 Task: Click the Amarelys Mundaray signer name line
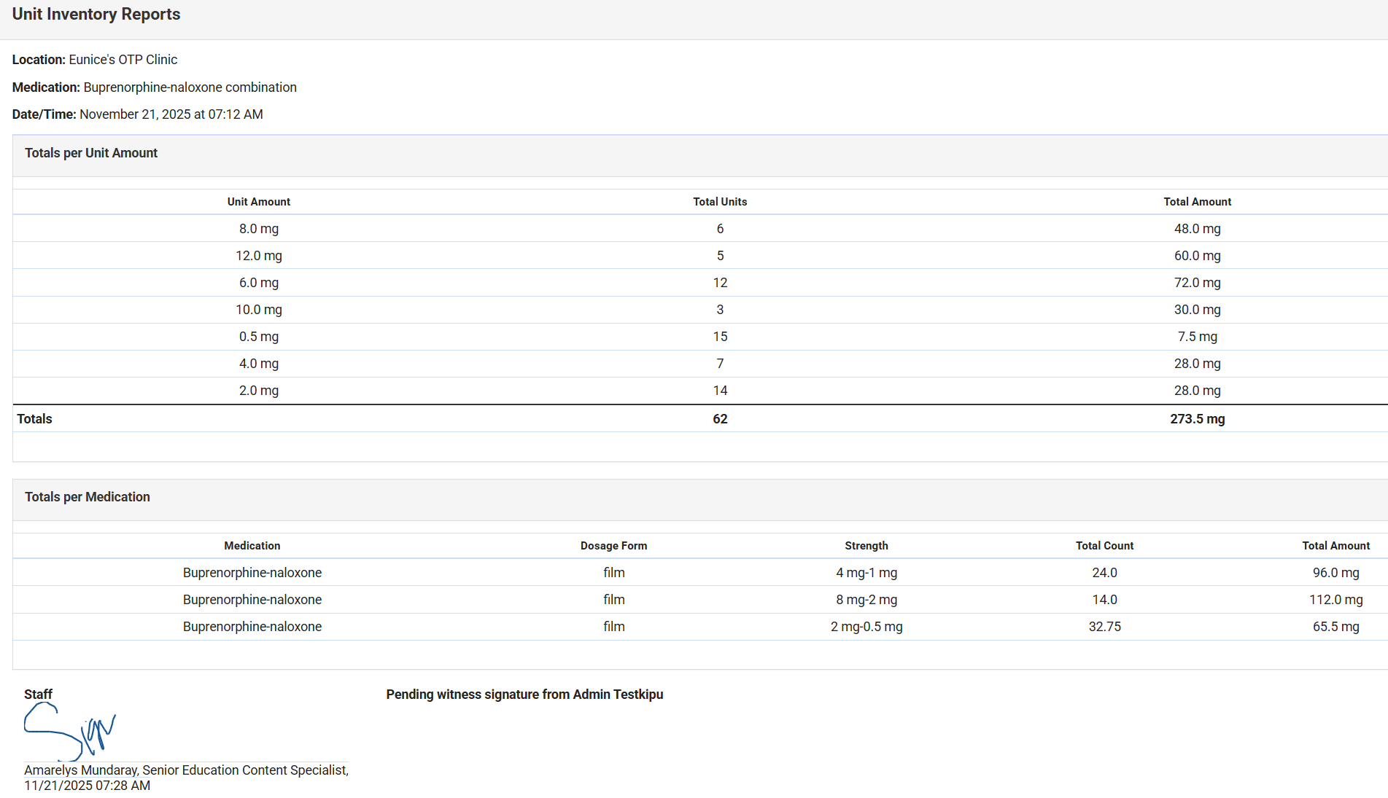[186, 770]
